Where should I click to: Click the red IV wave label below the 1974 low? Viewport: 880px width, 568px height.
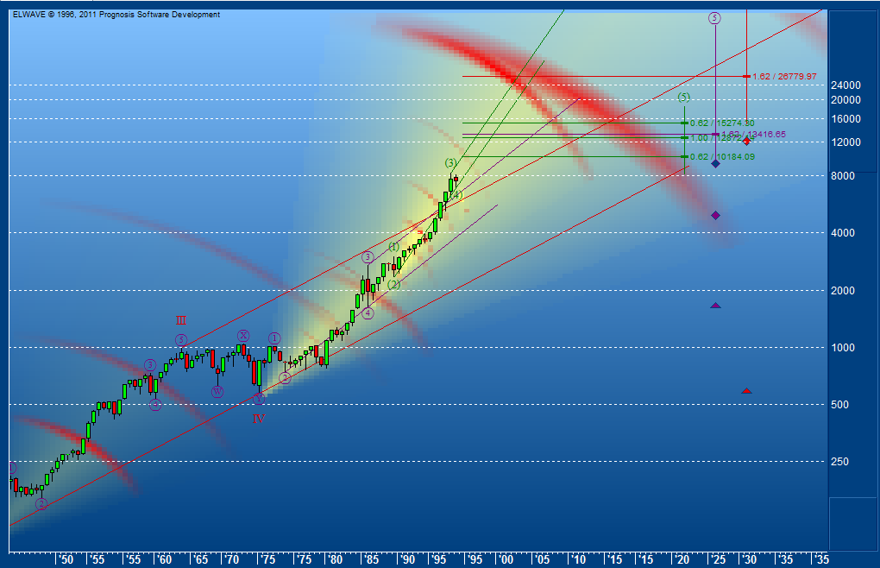point(259,419)
